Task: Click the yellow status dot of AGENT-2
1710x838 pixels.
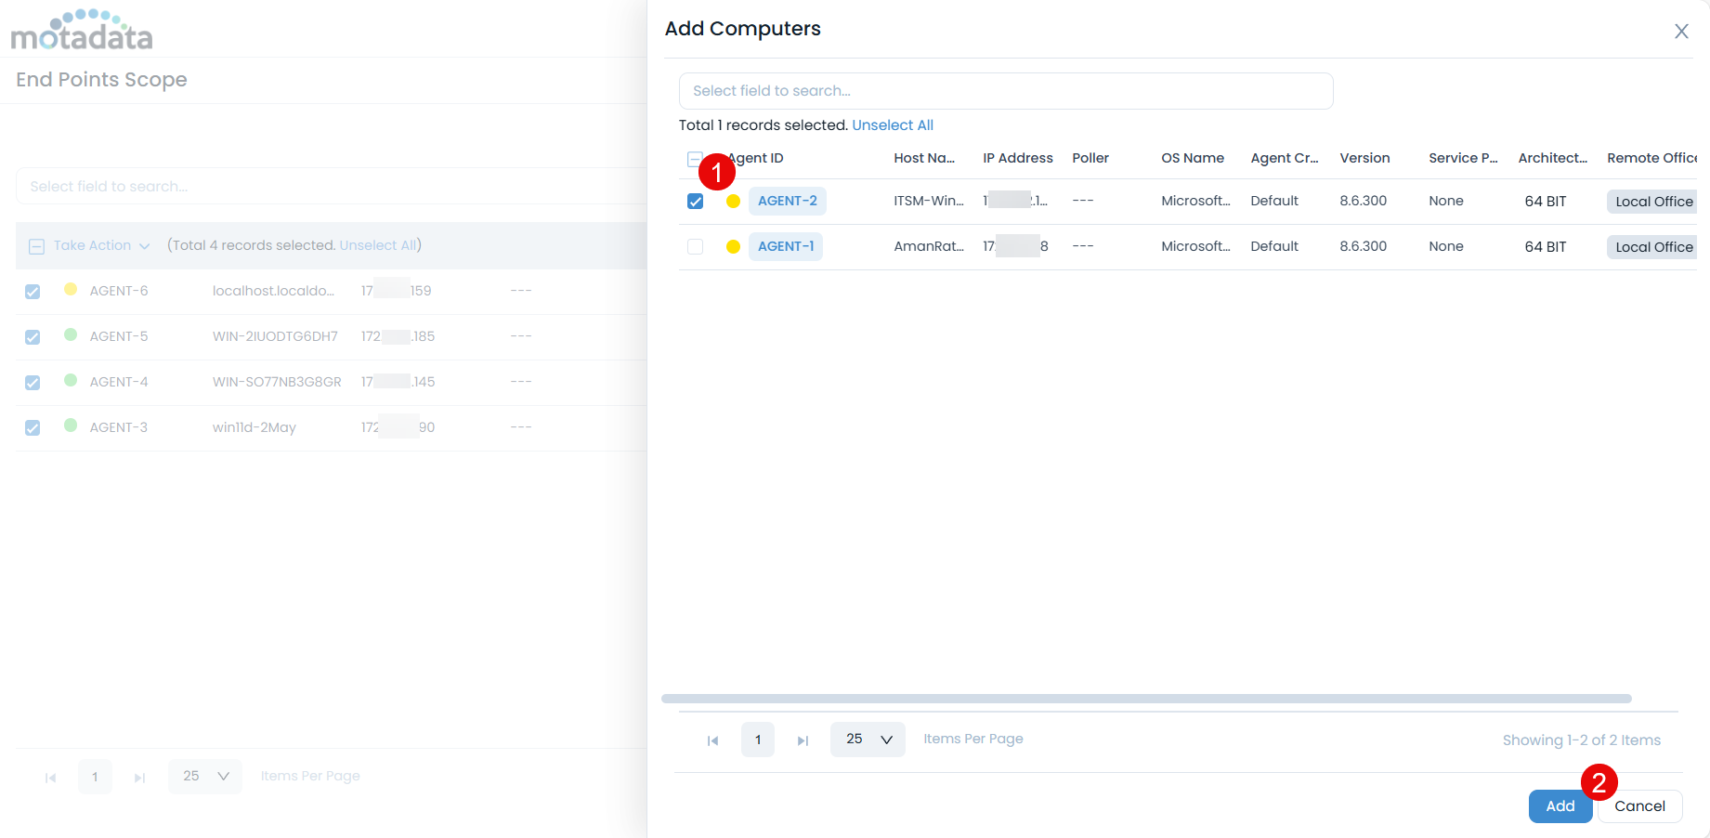Action: pyautogui.click(x=733, y=202)
